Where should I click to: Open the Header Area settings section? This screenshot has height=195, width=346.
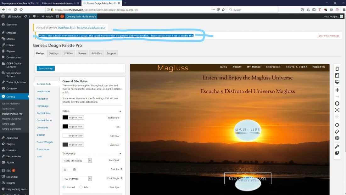(x=43, y=91)
